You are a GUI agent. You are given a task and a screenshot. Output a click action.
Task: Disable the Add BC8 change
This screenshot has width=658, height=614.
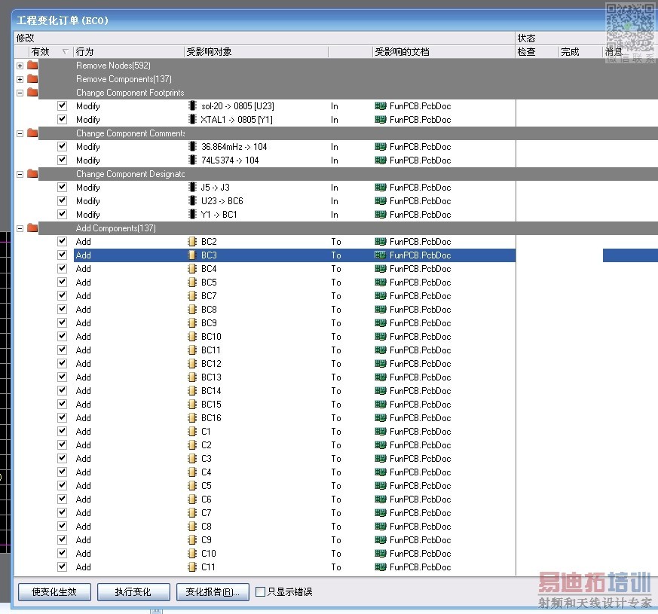coord(62,309)
